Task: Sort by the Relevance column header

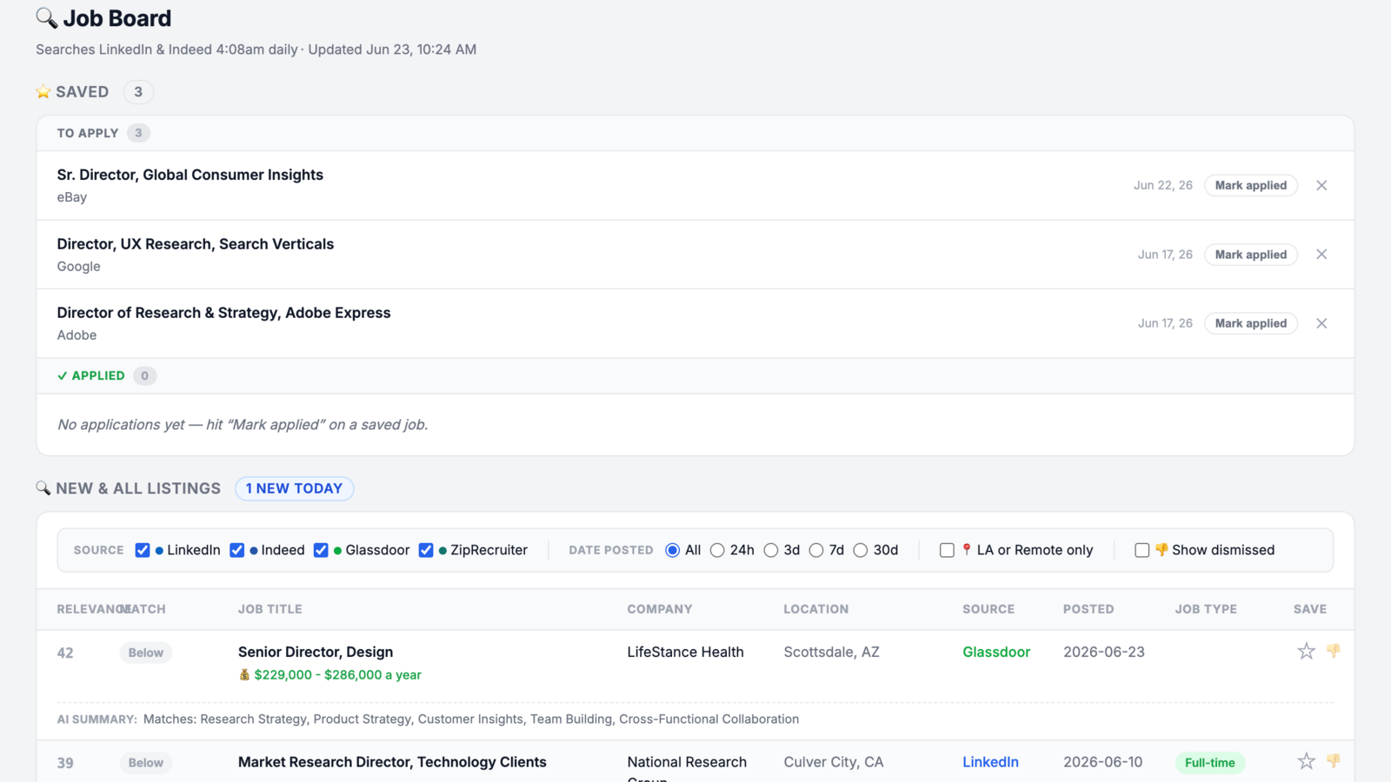Action: click(88, 609)
